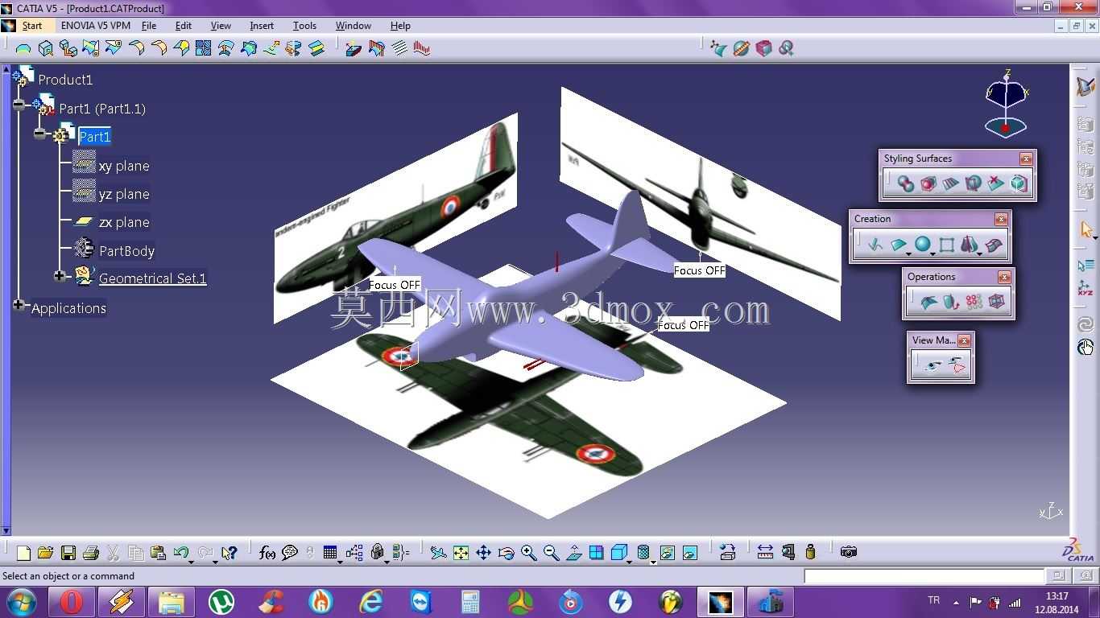
Task: Open dropdown arrow under Creation sphere icon
Action: [x=933, y=254]
